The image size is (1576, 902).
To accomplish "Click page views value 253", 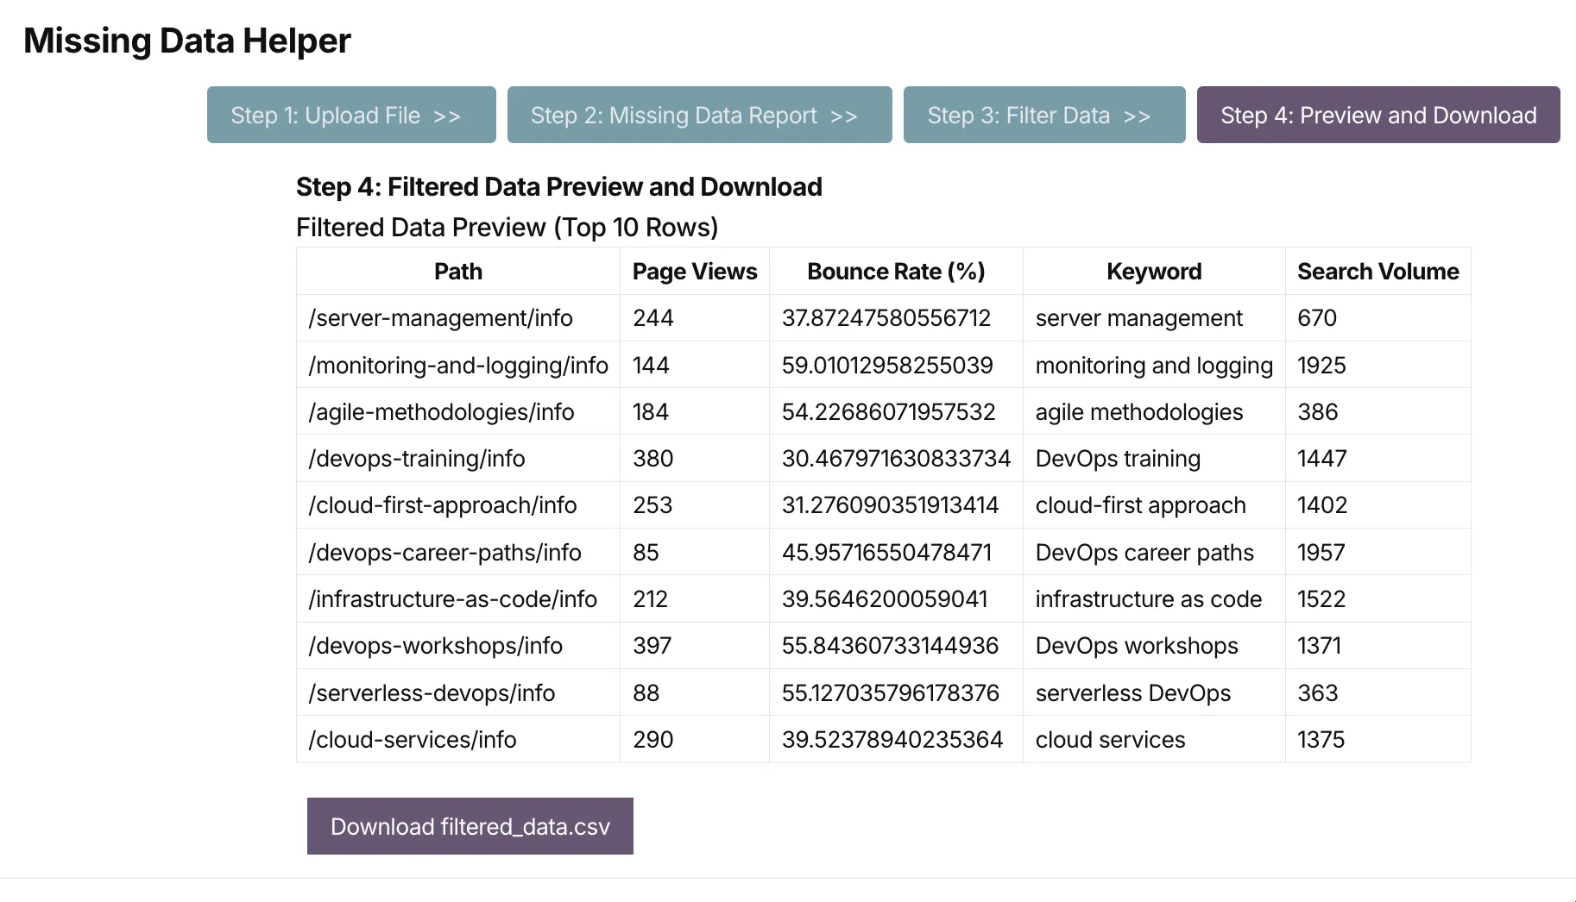I will click(695, 505).
